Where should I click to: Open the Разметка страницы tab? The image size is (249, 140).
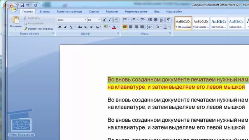pyautogui.click(x=69, y=12)
